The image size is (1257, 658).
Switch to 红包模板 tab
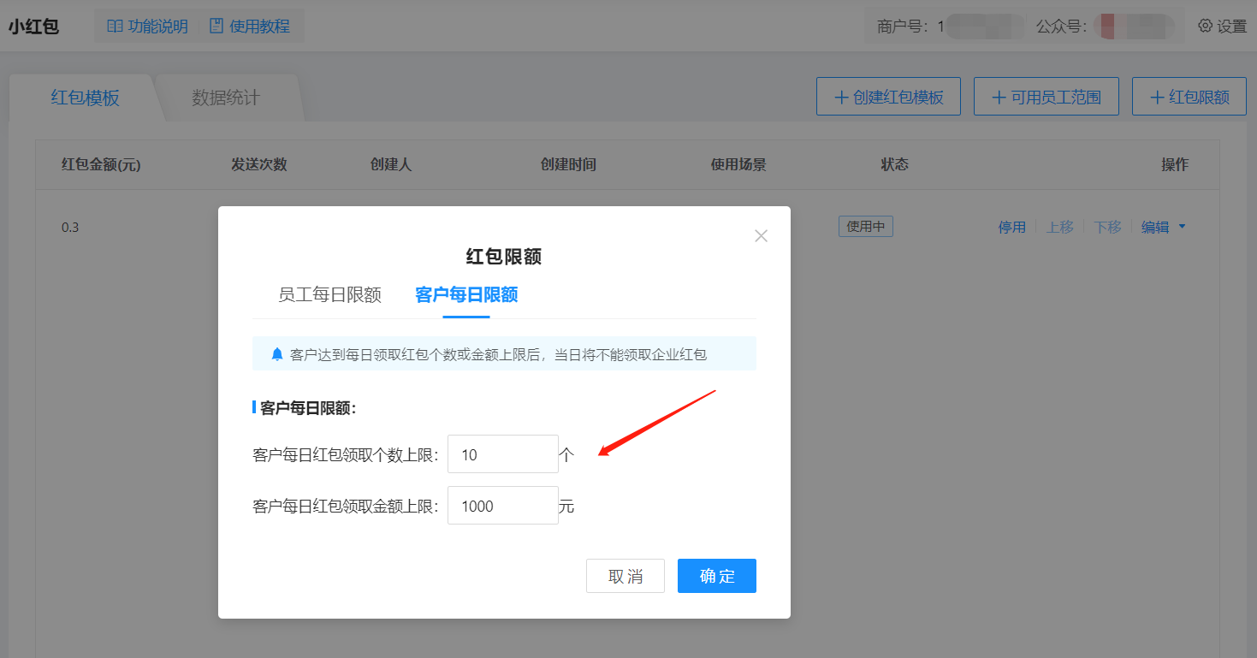[85, 98]
